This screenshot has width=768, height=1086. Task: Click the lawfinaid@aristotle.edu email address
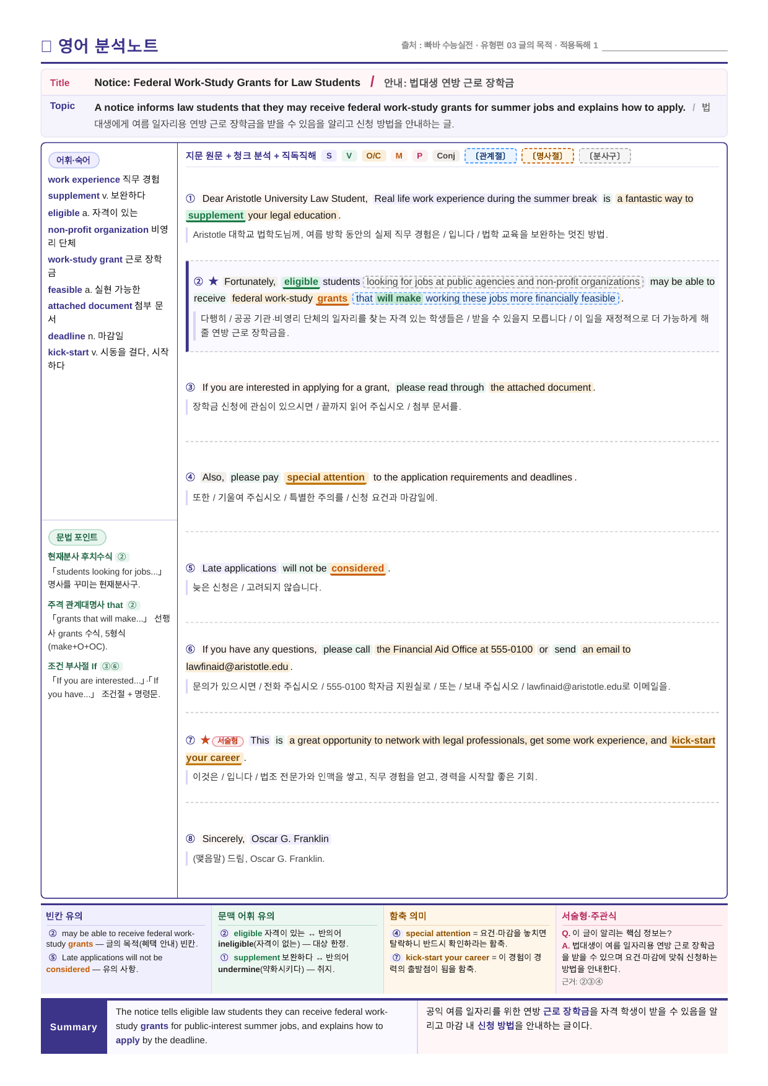pyautogui.click(x=237, y=667)
